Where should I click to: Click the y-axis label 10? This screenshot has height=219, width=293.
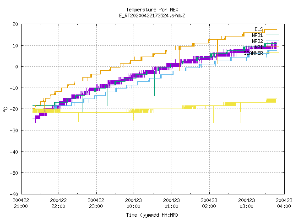pos(15,46)
